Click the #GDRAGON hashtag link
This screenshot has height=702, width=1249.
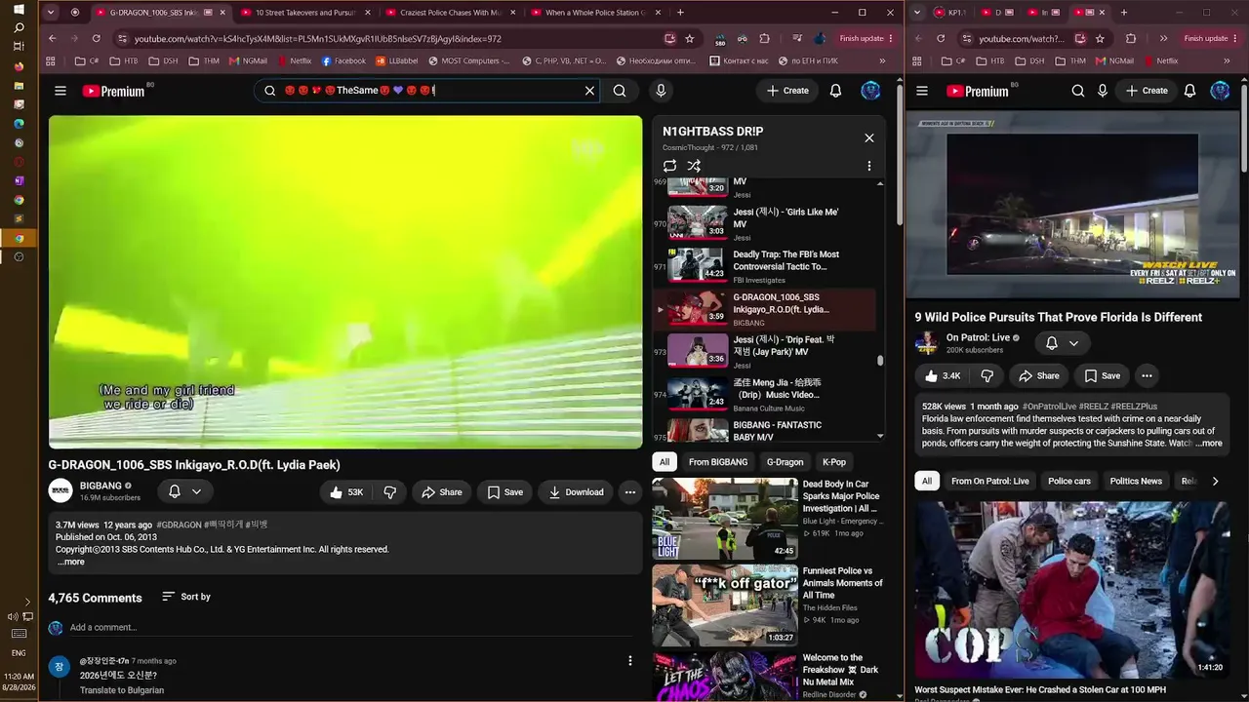coord(179,525)
